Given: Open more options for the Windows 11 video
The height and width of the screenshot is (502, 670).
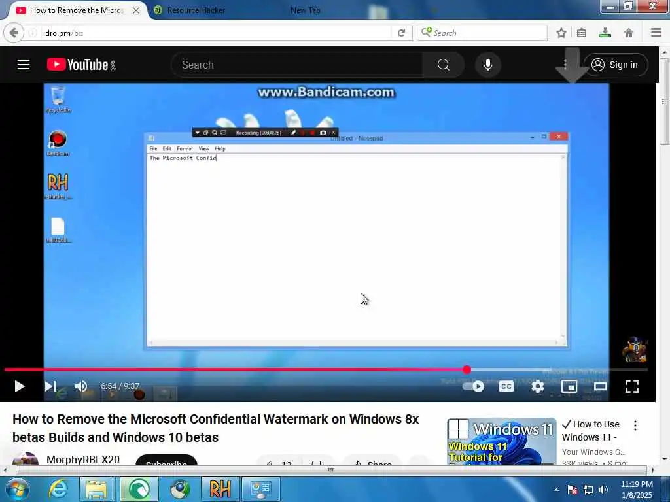Looking at the screenshot, I should 635,425.
